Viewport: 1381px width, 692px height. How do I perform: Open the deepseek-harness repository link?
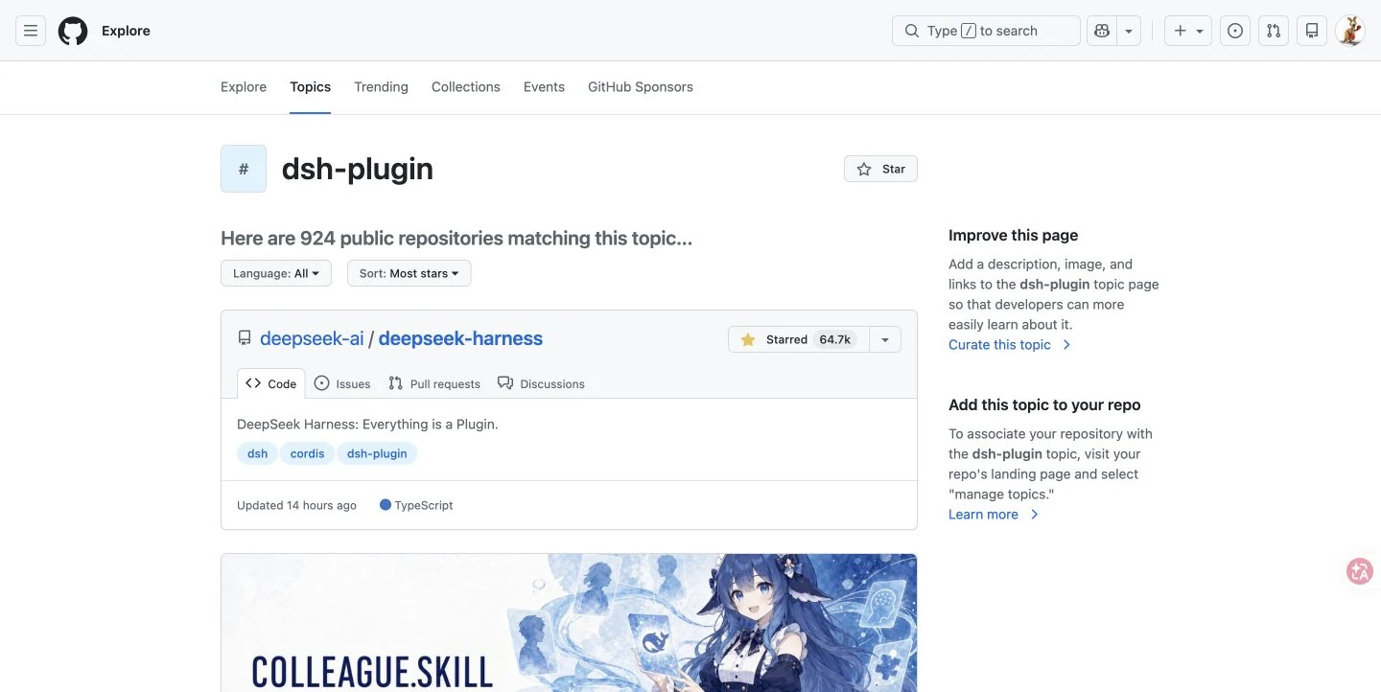(x=460, y=338)
